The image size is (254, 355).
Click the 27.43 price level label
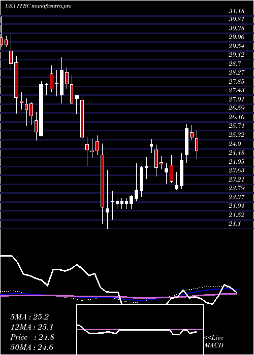tap(236, 90)
